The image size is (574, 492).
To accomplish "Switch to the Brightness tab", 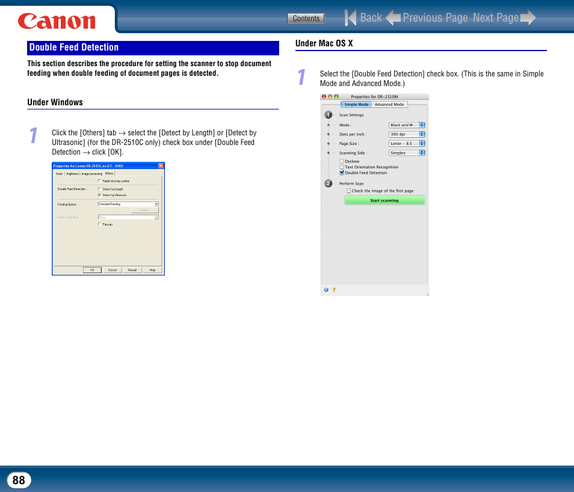I will coord(72,174).
